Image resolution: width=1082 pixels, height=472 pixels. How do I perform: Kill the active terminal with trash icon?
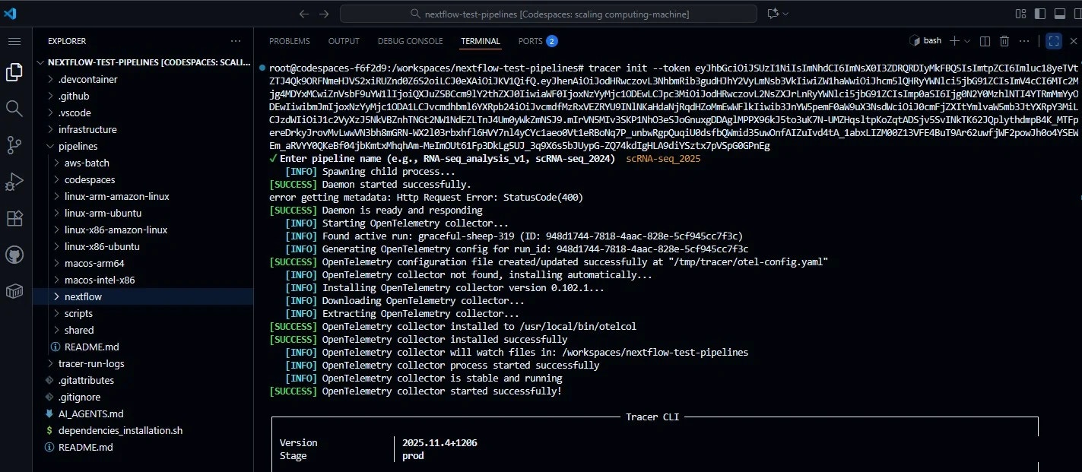[1004, 40]
